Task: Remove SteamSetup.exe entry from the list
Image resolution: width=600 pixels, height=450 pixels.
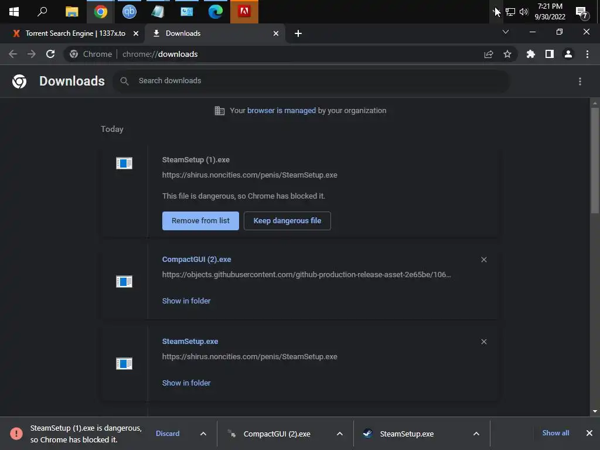Action: 483,342
